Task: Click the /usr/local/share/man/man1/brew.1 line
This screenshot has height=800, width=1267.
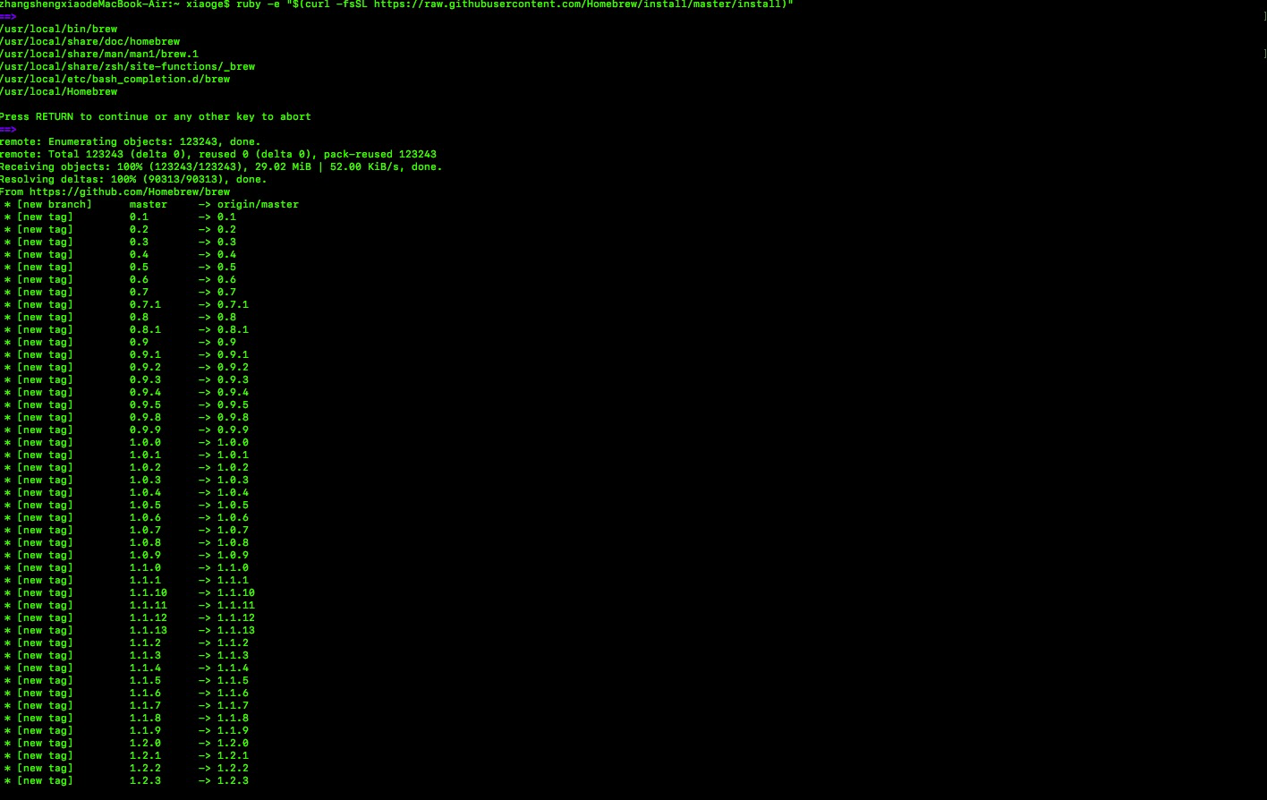Action: [x=98, y=54]
